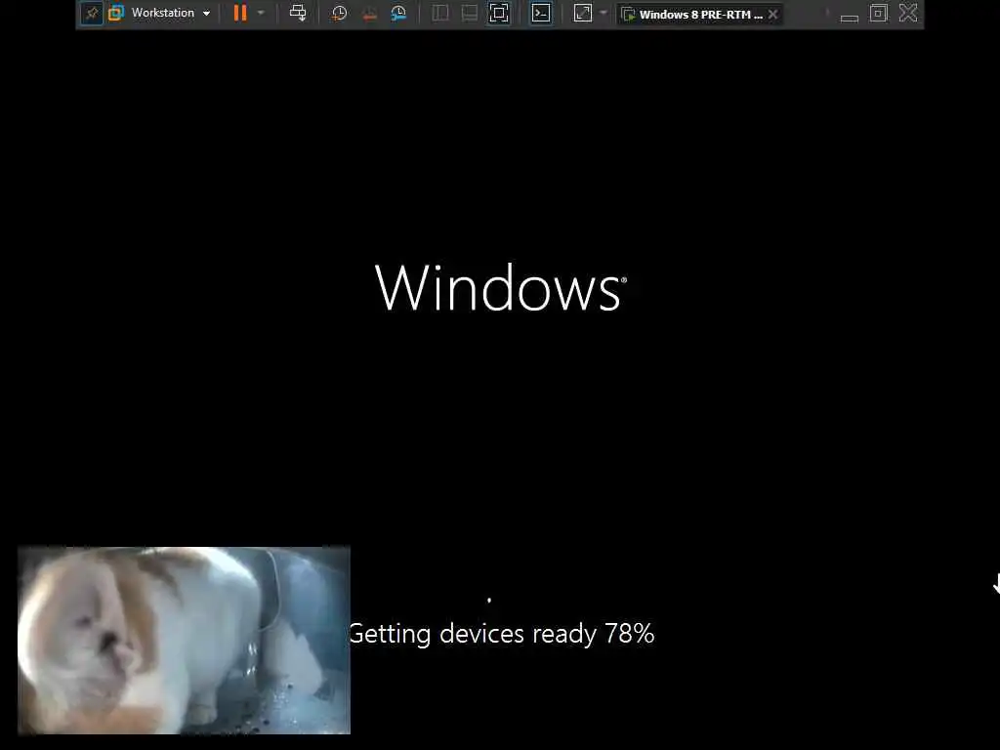Close the Windows 8 PRE-RTM tab

click(773, 14)
